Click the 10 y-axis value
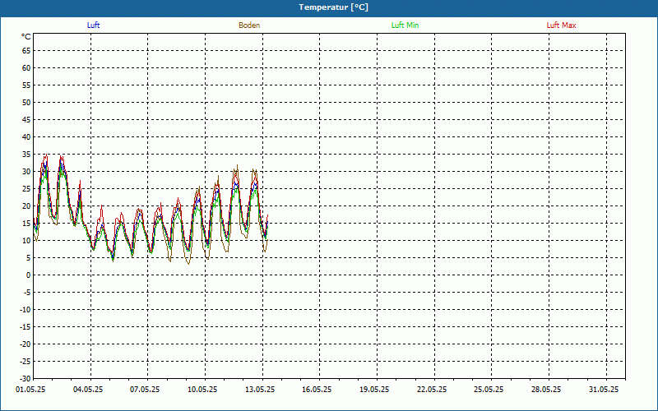The image size is (658, 411). click(26, 241)
